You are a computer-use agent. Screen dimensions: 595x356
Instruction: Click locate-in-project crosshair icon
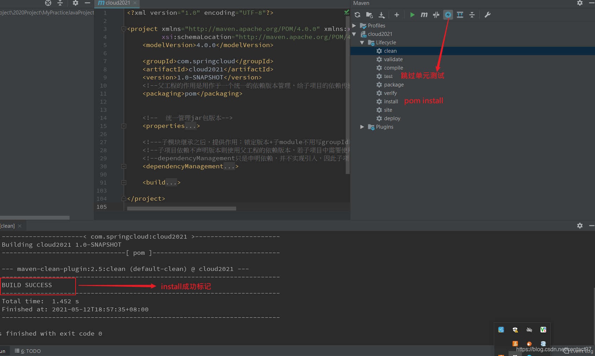pos(48,3)
